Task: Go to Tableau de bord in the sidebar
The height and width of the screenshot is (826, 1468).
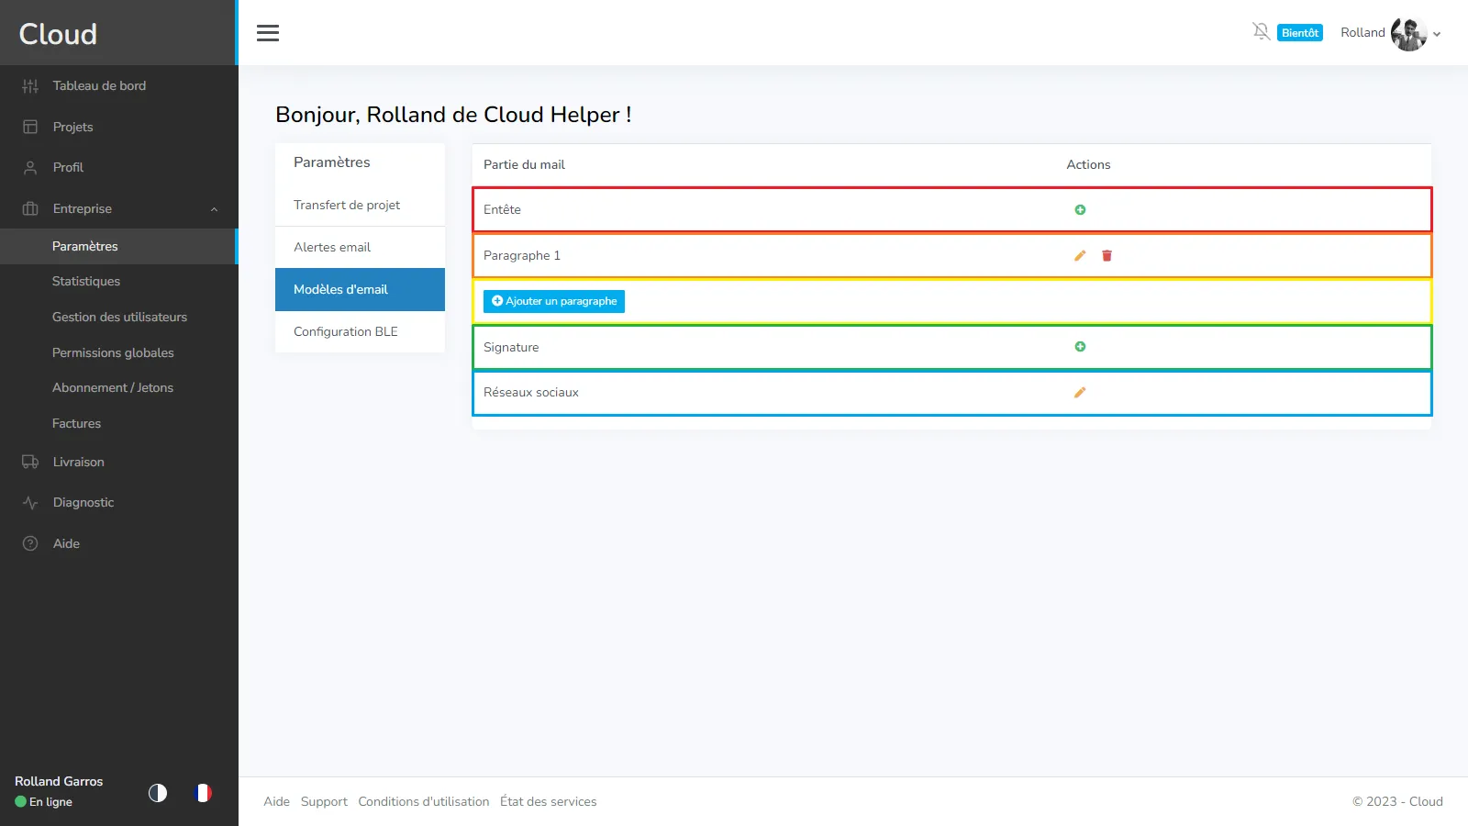Action: click(99, 86)
